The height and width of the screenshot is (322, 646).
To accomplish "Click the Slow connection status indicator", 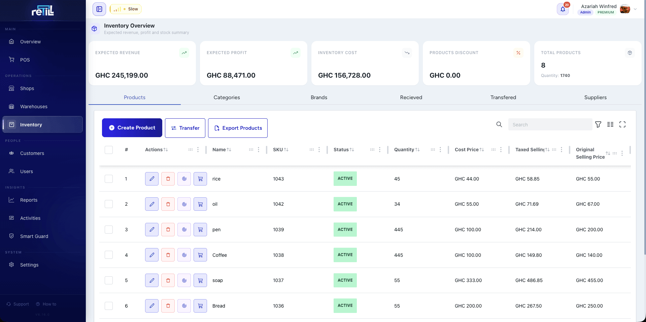I will coord(126,9).
